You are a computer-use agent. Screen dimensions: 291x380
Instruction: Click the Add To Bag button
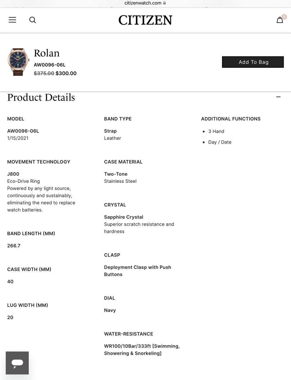[x=253, y=62]
